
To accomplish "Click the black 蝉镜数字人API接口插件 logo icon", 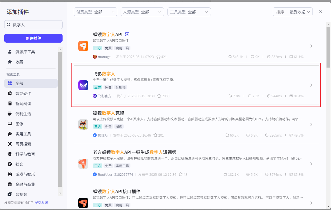I will pyautogui.click(x=83, y=203).
